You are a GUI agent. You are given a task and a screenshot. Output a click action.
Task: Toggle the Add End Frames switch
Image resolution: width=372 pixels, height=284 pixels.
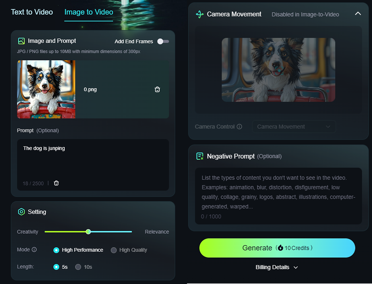click(163, 41)
